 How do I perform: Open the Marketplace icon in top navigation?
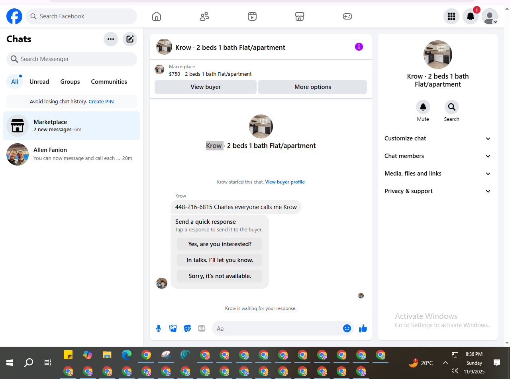(300, 16)
